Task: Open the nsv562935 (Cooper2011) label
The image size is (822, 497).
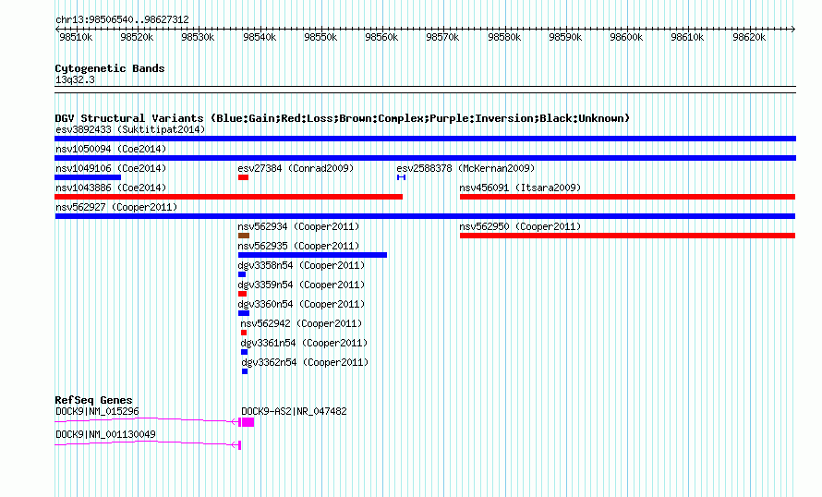Action: (298, 246)
